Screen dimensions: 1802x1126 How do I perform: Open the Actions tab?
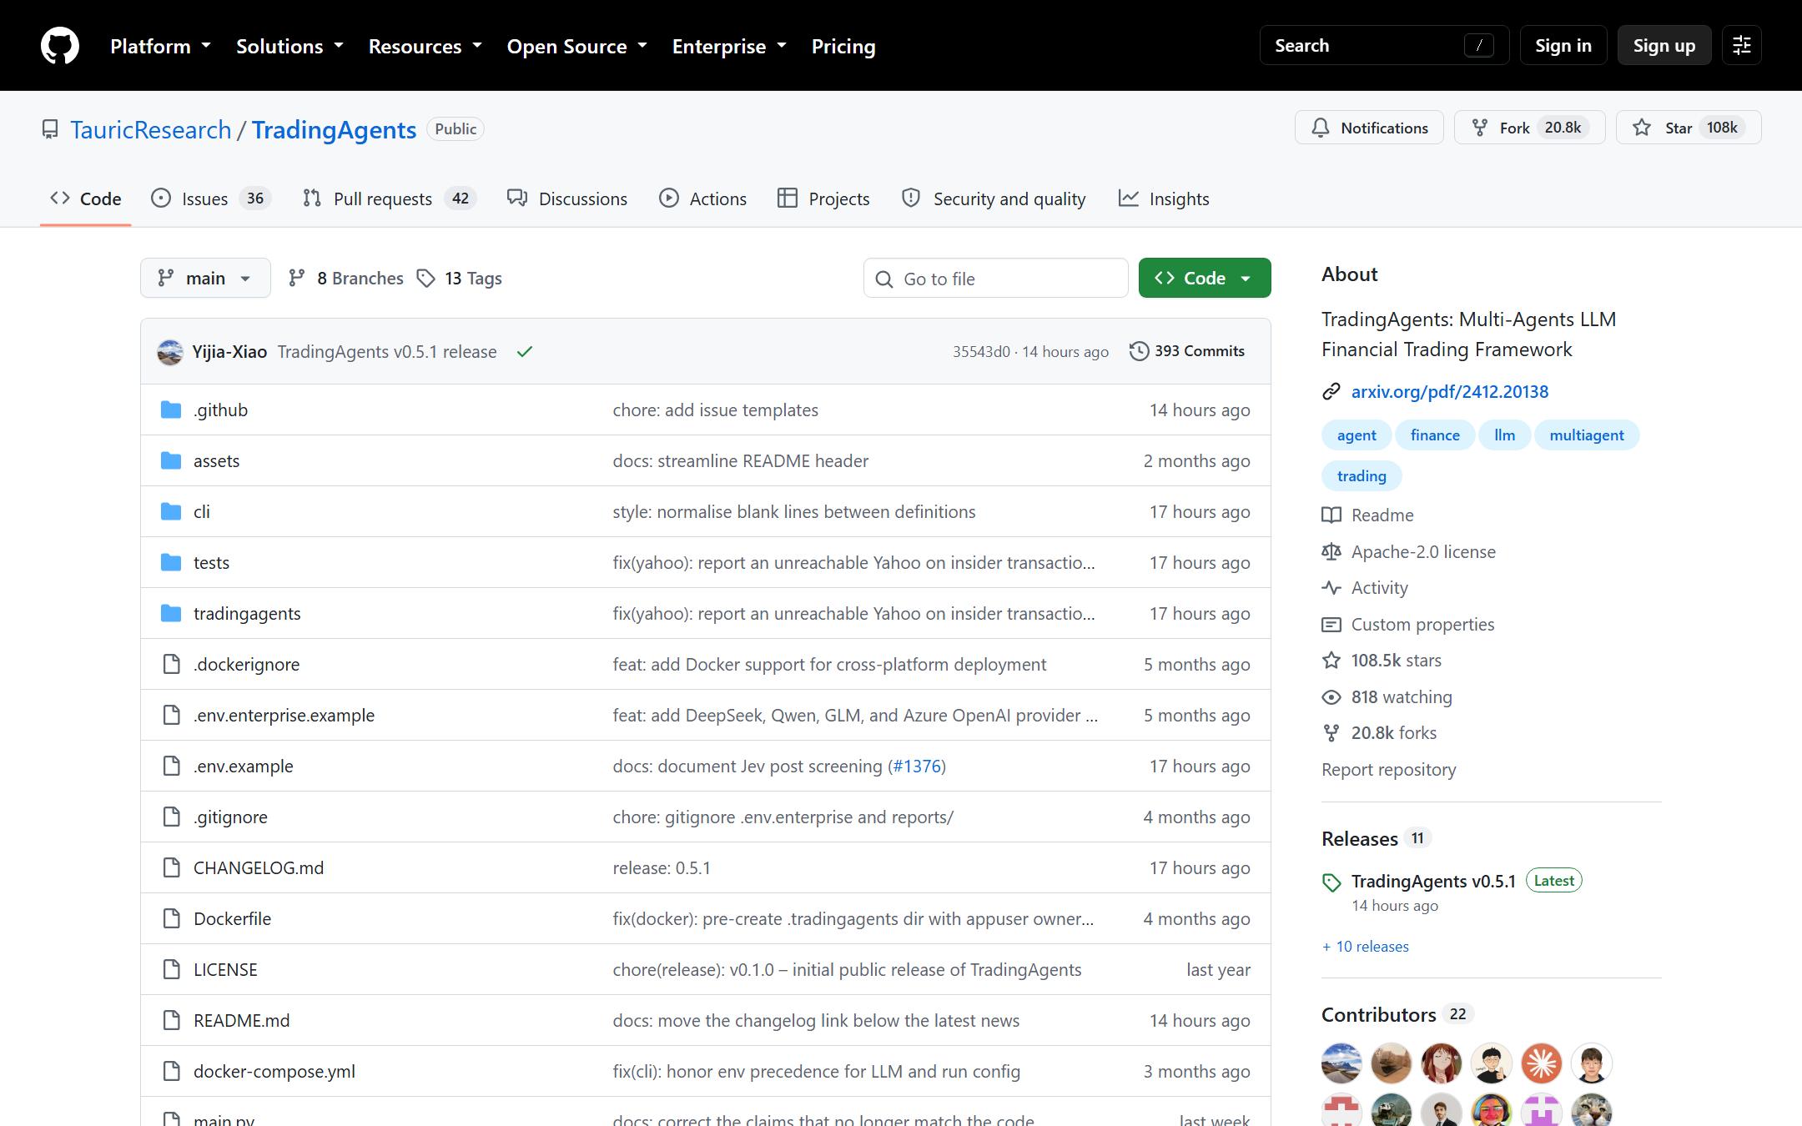coord(702,199)
